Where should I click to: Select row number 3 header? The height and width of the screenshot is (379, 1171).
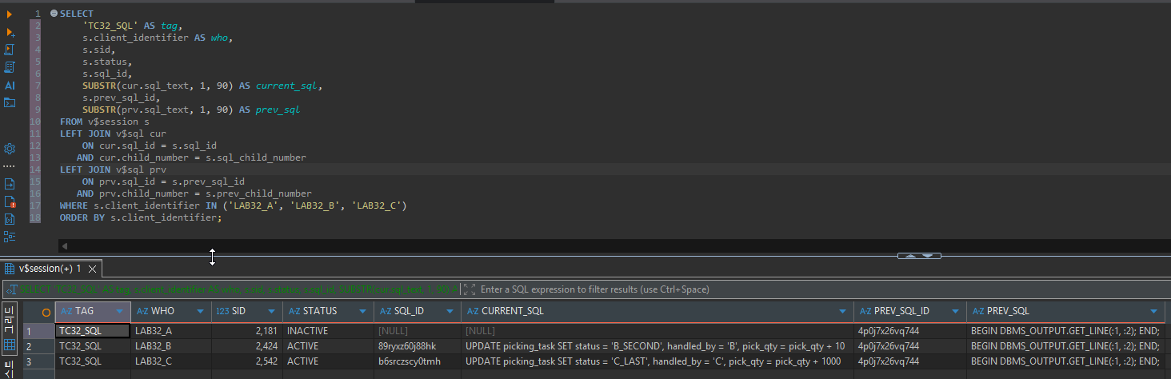(x=38, y=361)
